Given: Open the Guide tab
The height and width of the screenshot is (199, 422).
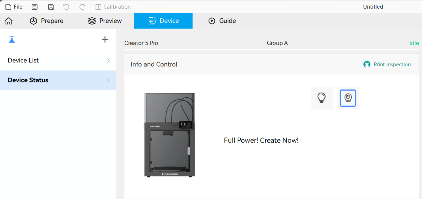Looking at the screenshot, I should 222,21.
